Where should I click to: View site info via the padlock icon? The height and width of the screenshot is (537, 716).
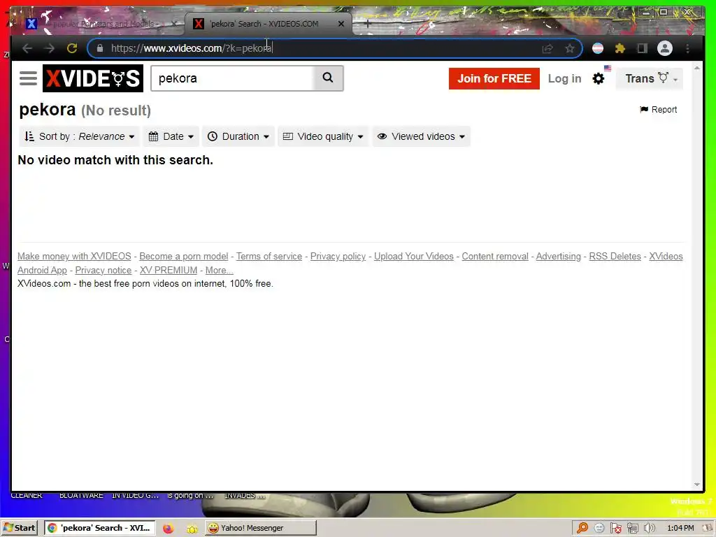pyautogui.click(x=99, y=48)
